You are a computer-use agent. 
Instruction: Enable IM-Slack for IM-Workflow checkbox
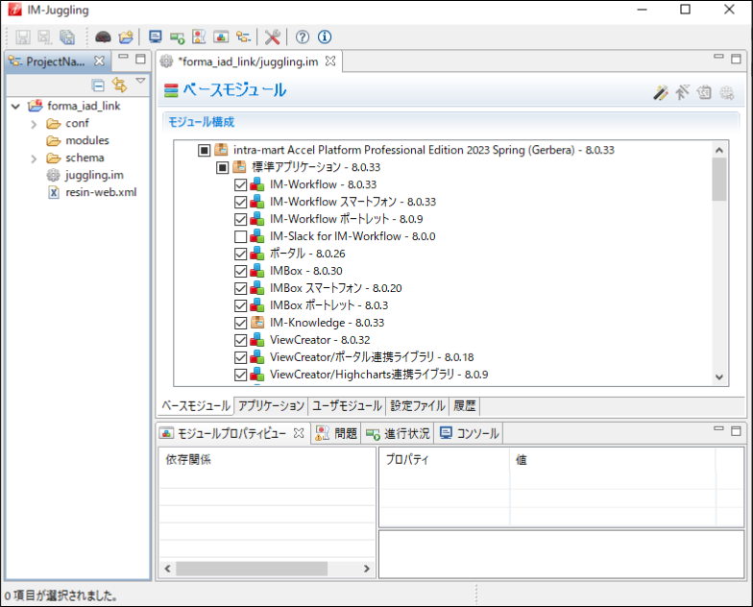pos(241,236)
